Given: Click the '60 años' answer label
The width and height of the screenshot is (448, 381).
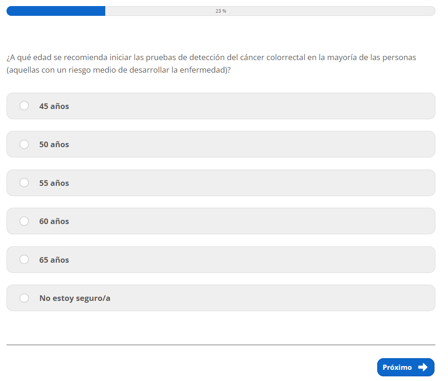Looking at the screenshot, I should click(x=54, y=221).
